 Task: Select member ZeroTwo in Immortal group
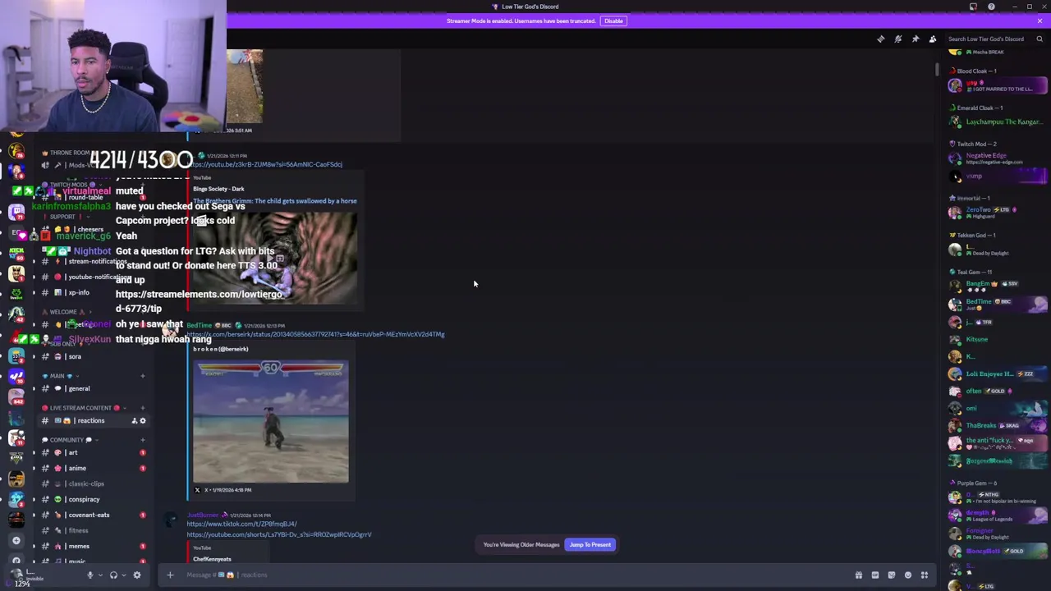pos(995,213)
